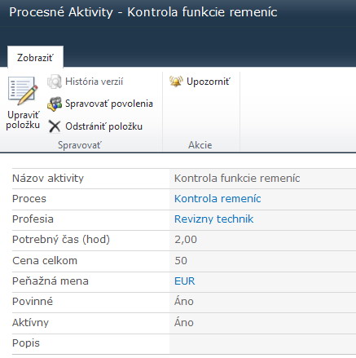Click the História verzií icon
This screenshot has height=358, width=356.
(x=55, y=82)
